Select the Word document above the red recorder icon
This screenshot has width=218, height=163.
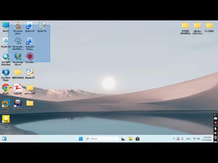(30, 43)
